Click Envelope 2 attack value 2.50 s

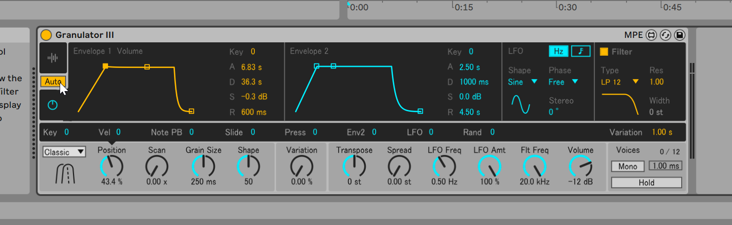[469, 67]
